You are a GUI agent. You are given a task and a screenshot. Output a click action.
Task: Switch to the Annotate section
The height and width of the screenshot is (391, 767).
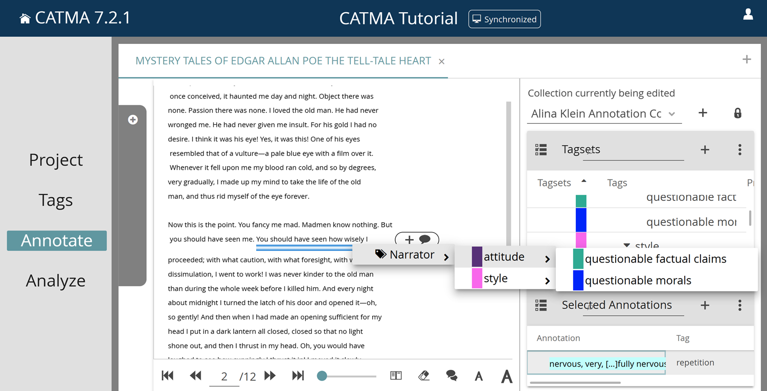click(x=57, y=240)
